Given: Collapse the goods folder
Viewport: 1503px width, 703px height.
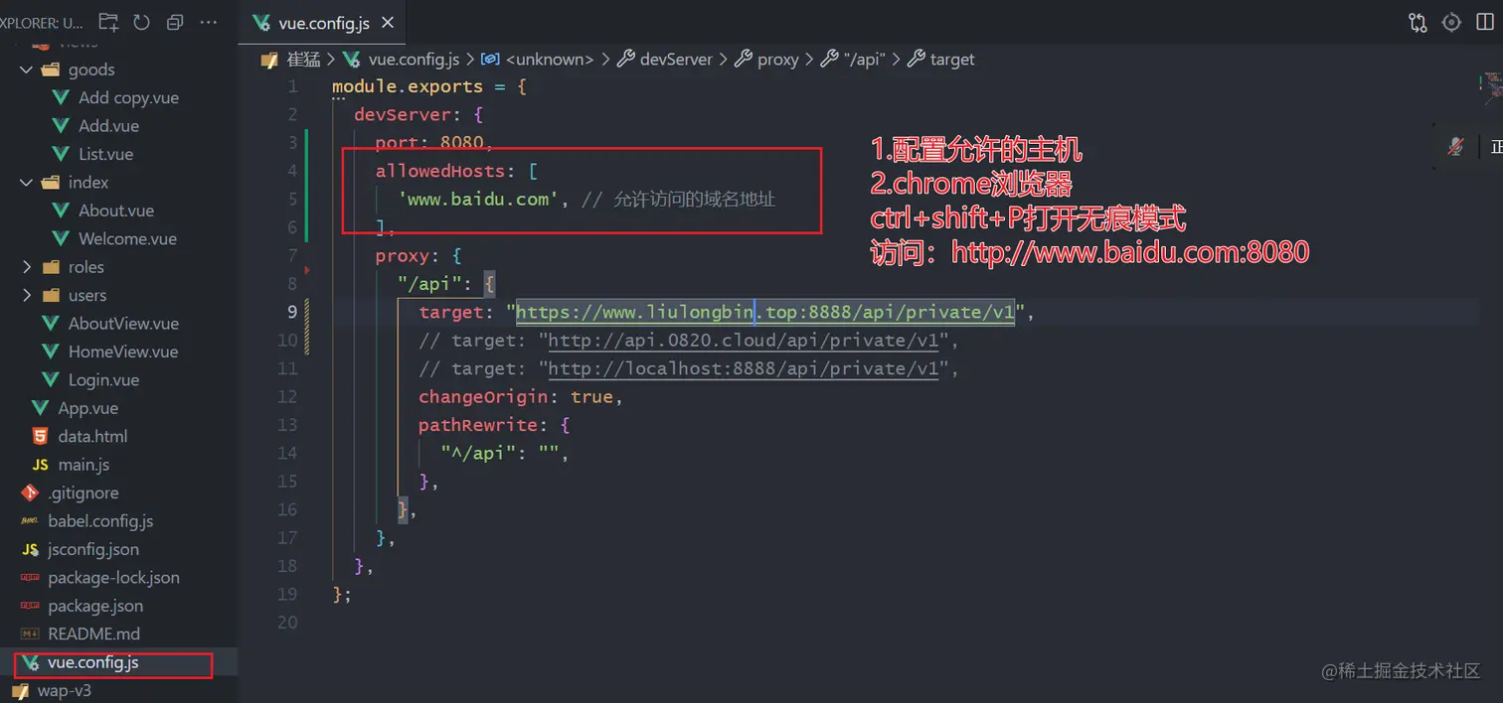Looking at the screenshot, I should [x=26, y=70].
